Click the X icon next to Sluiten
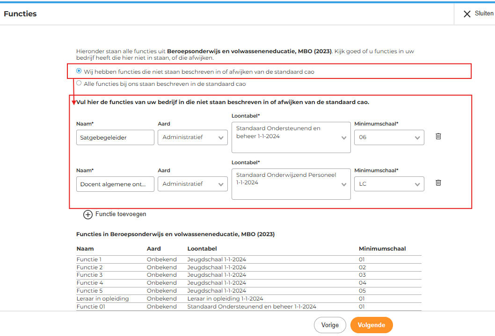Screen dimensions: 495x336 tap(466, 14)
